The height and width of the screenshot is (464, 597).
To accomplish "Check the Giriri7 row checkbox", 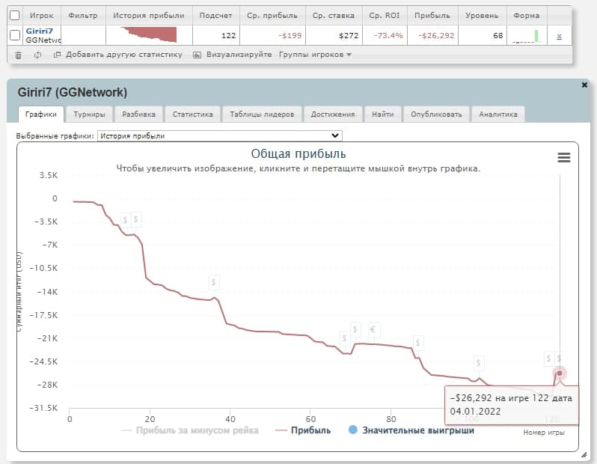I will (x=14, y=35).
